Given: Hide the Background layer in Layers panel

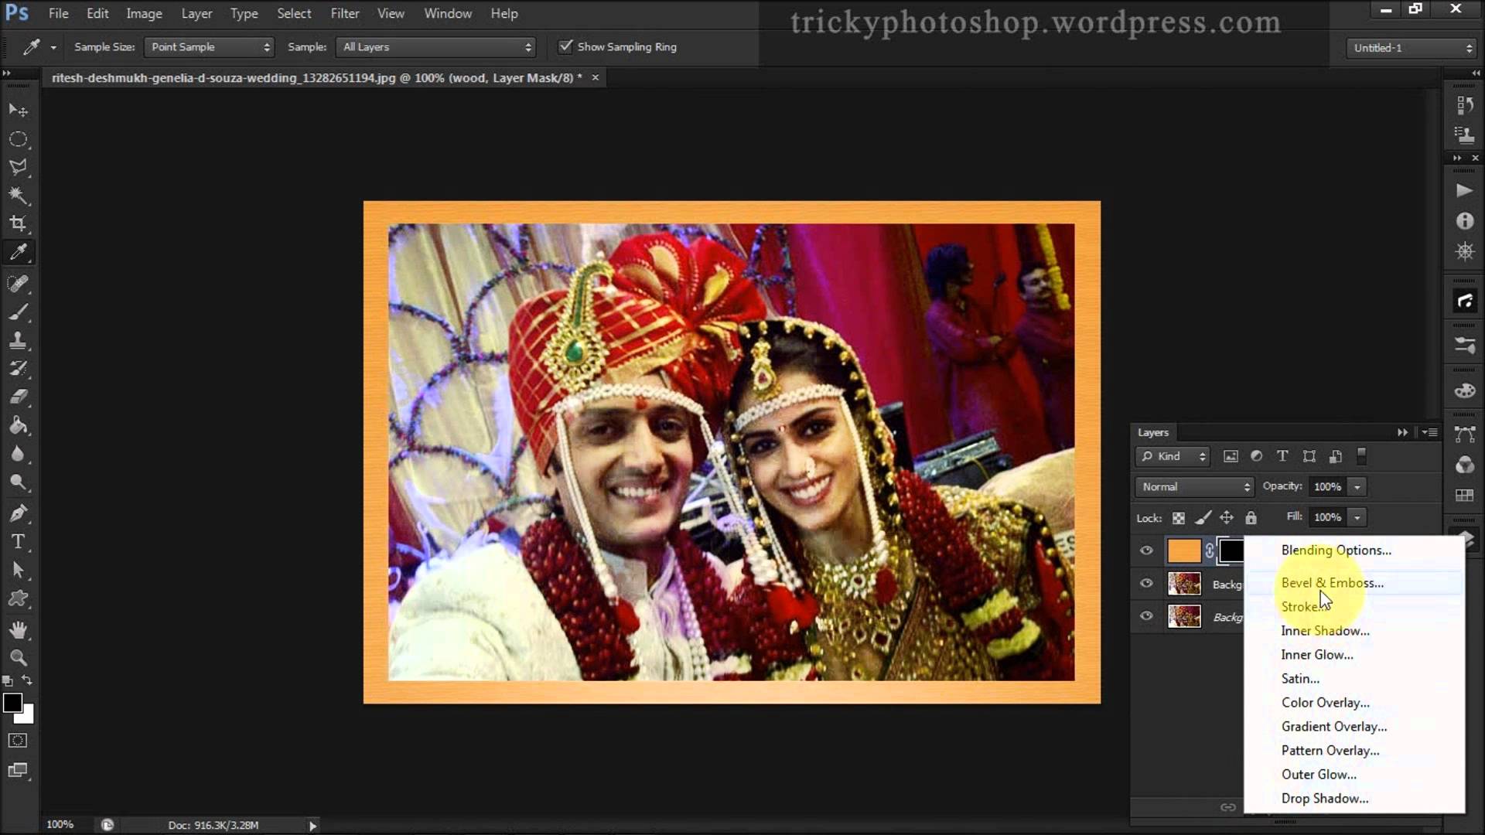Looking at the screenshot, I should [x=1148, y=616].
